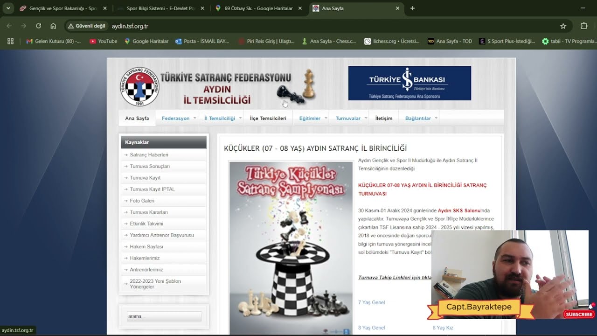Select Ana Sayfa in the site menu
The image size is (597, 336).
tap(137, 118)
